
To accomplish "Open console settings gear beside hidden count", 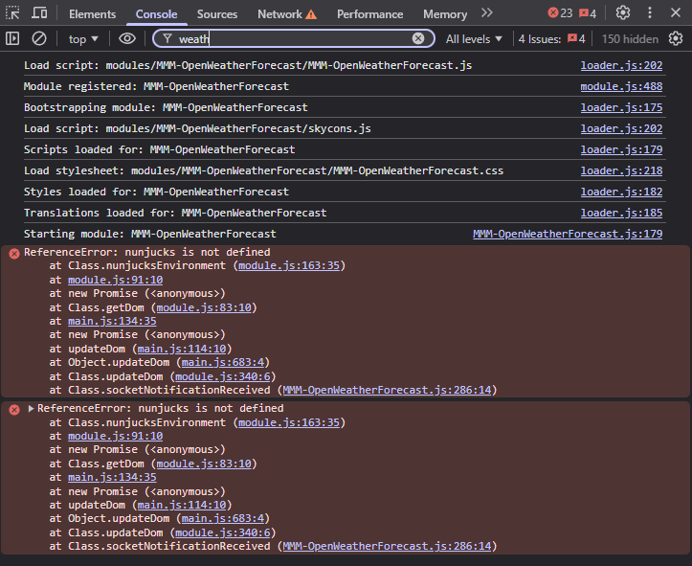I will (x=676, y=38).
